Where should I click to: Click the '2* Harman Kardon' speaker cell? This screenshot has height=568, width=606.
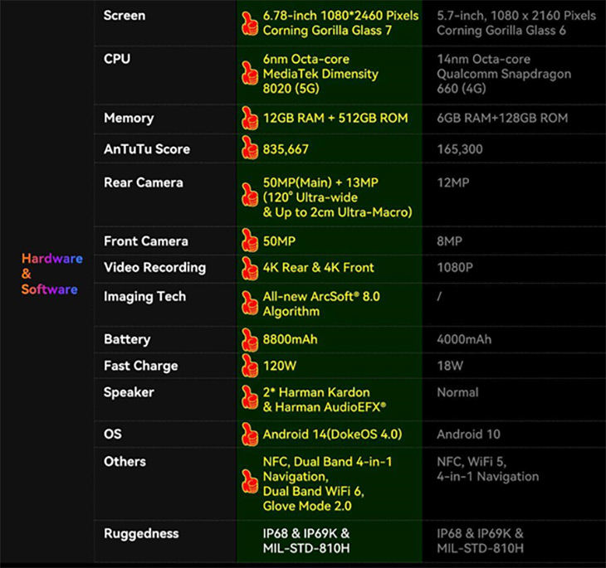325,400
